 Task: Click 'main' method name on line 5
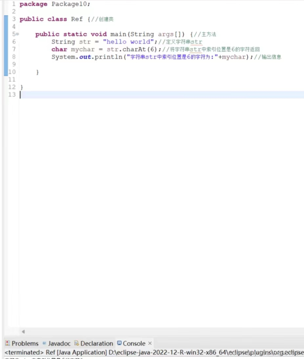point(118,34)
